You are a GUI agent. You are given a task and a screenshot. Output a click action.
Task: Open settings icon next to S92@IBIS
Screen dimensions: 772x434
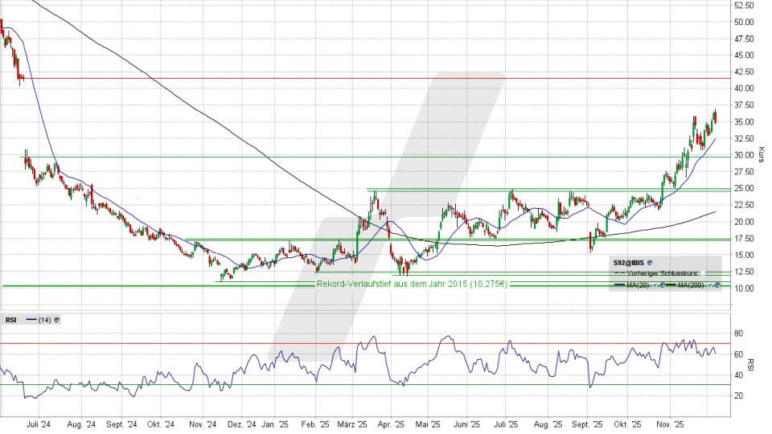[650, 263]
